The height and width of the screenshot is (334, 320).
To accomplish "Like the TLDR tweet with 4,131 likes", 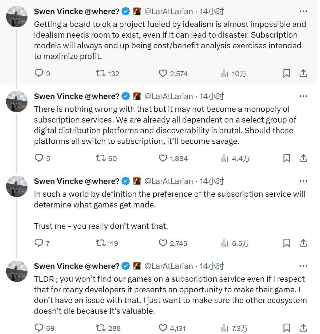I will tap(163, 328).
